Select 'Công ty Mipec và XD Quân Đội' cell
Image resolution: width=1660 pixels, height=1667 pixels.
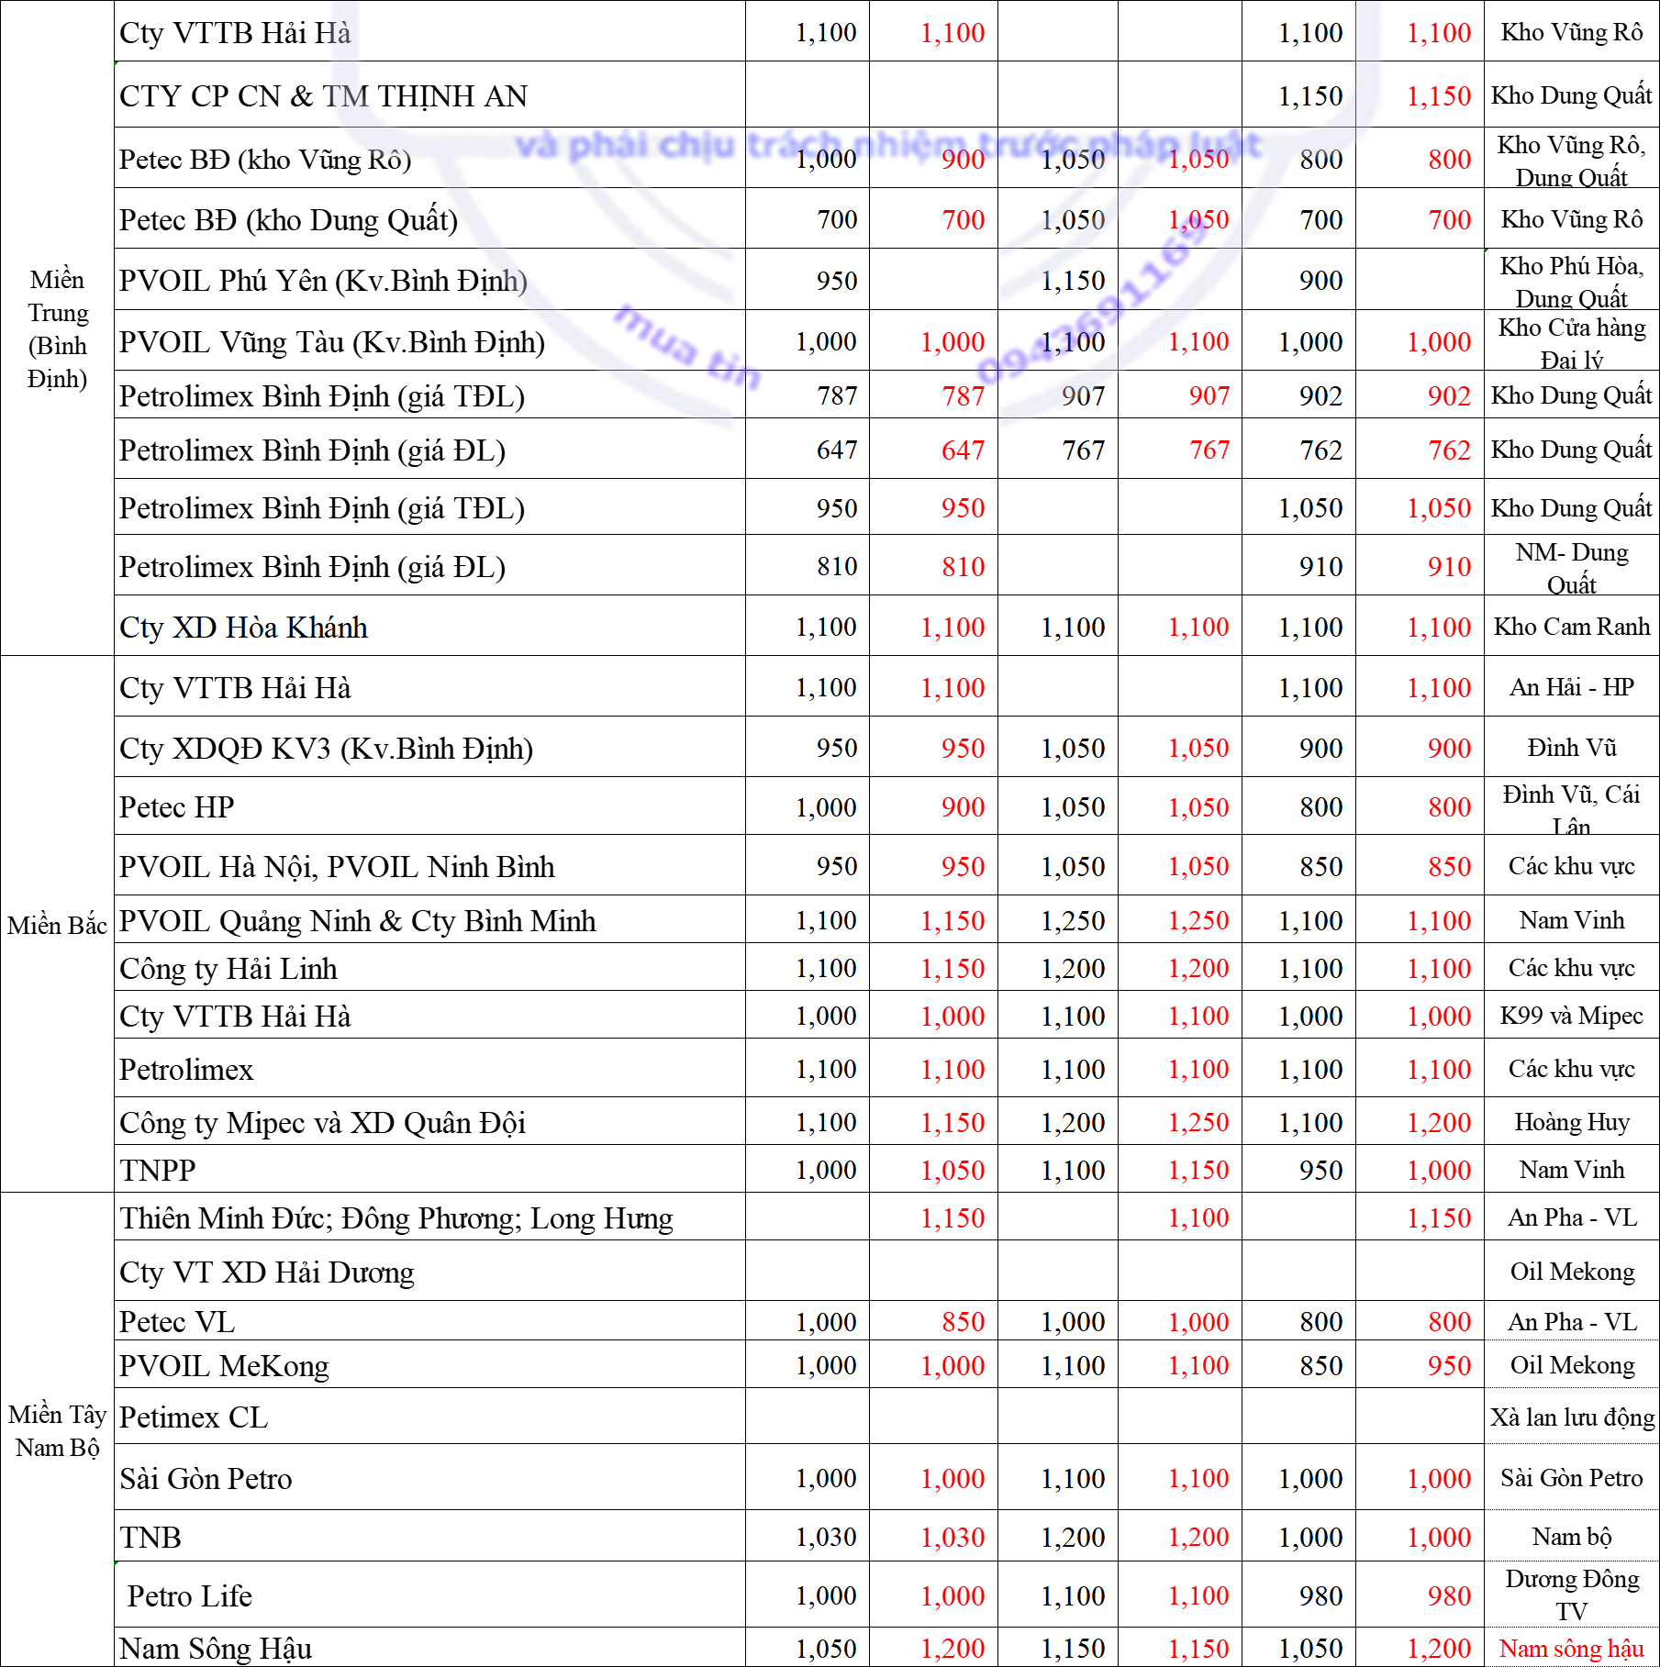[x=429, y=1122]
